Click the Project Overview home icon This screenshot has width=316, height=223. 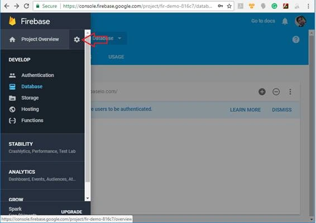click(12, 39)
